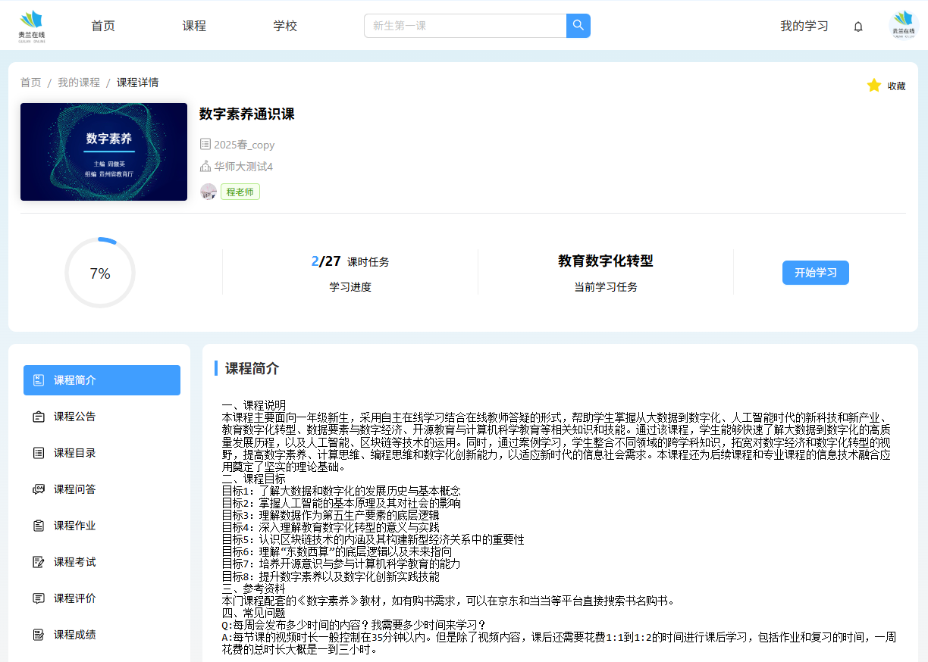This screenshot has height=662, width=928.
Task: Select 课程公告 in sidebar
Action: pyautogui.click(x=74, y=417)
